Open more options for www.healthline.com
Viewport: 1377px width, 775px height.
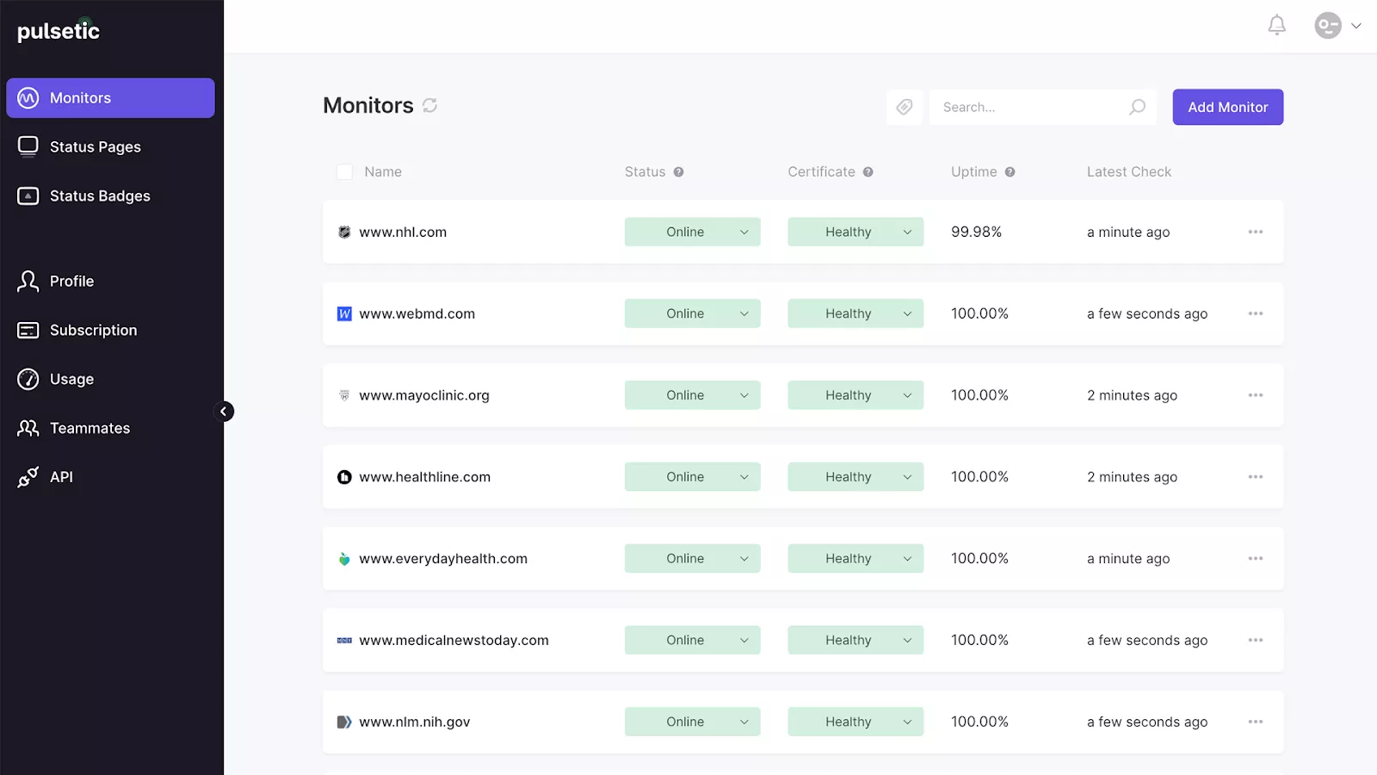[1255, 477]
